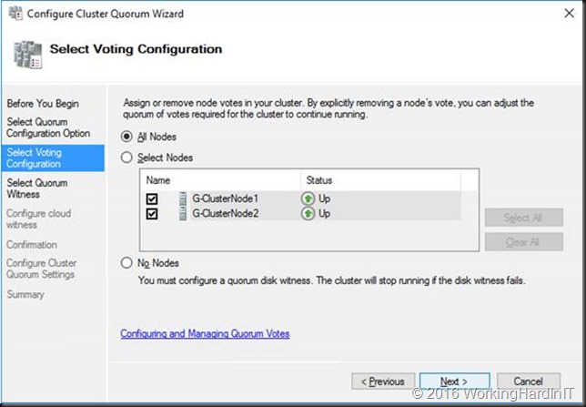Image resolution: width=586 pixels, height=407 pixels.
Task: Jump to the Select Quorum Witness step
Action: [x=36, y=188]
